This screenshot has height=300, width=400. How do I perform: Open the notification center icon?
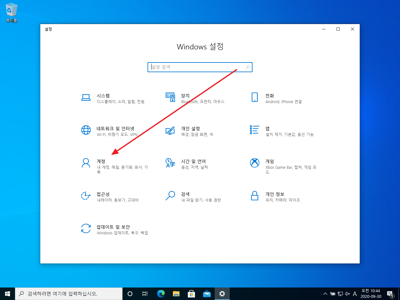click(390, 294)
